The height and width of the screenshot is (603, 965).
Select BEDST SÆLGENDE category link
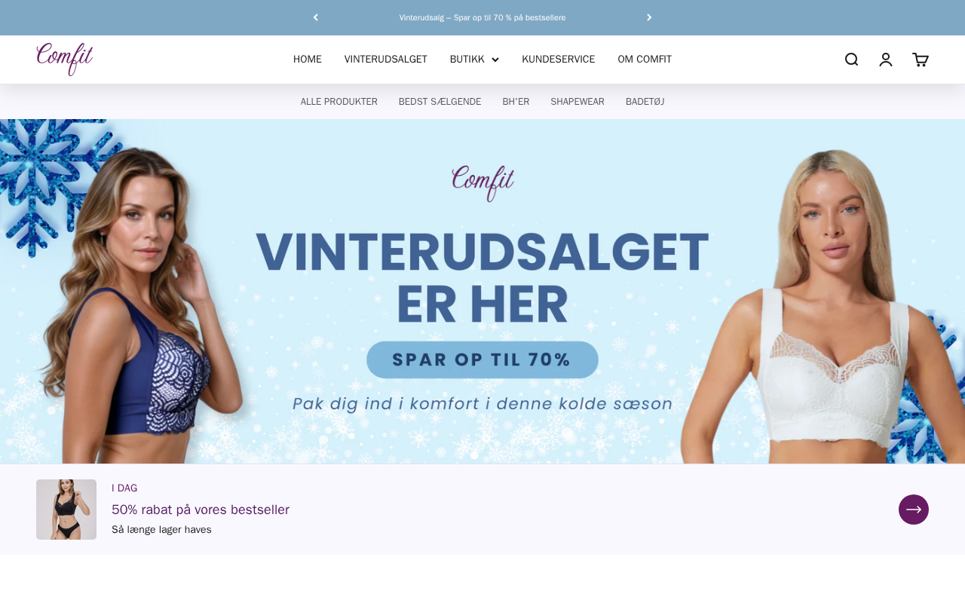[440, 102]
